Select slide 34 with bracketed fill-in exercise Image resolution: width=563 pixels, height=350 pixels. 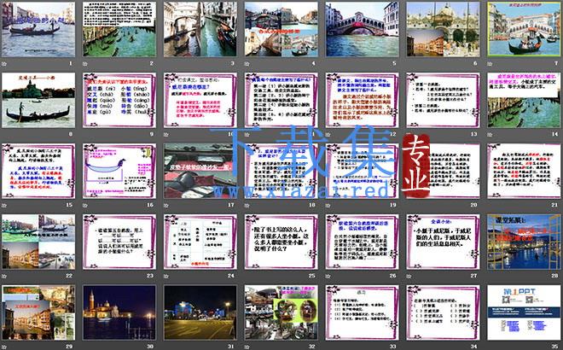443,312
